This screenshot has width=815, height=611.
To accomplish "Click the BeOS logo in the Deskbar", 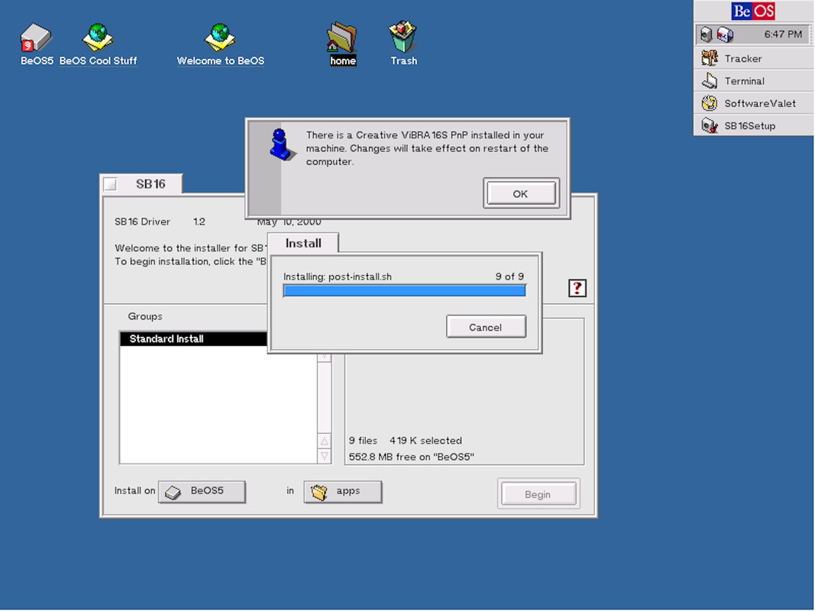I will (752, 11).
